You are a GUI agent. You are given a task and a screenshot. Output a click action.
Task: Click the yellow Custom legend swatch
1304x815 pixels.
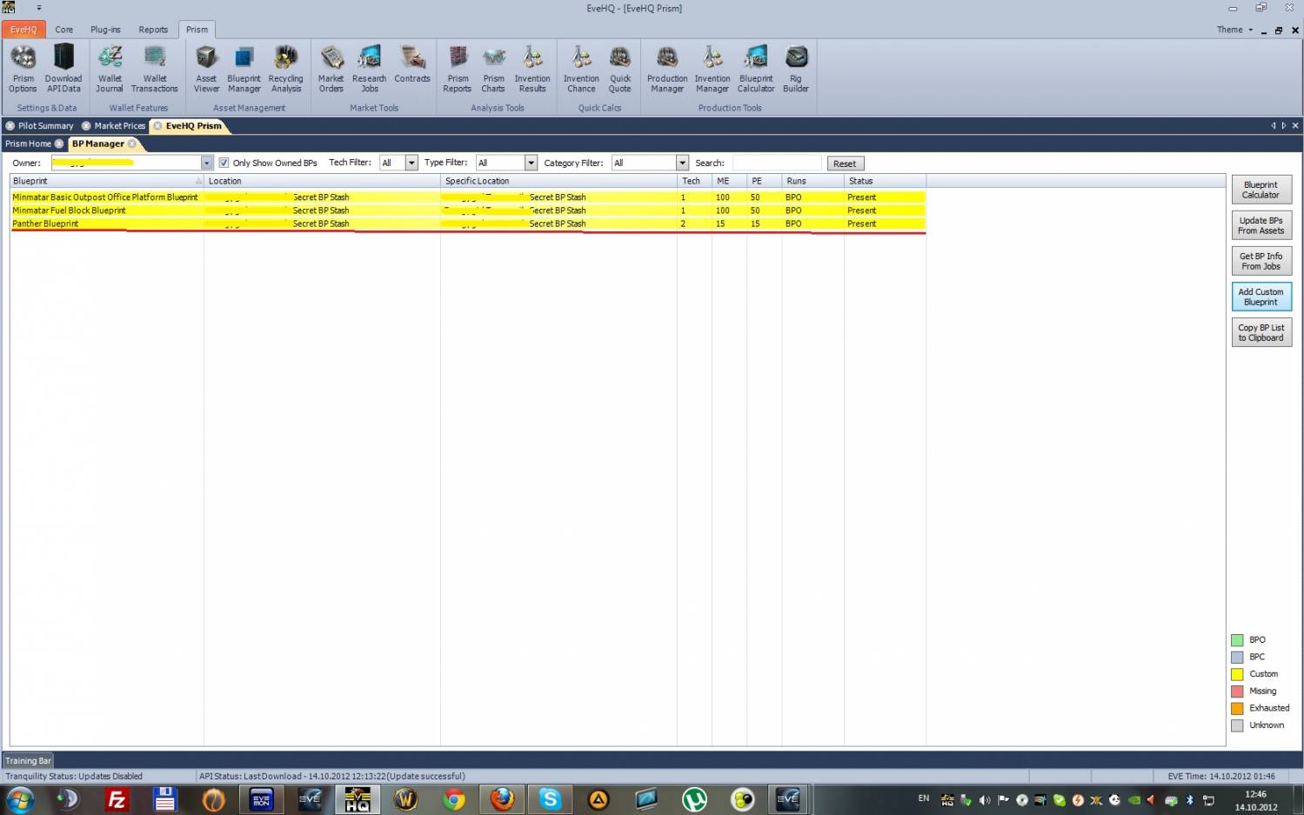click(x=1237, y=674)
